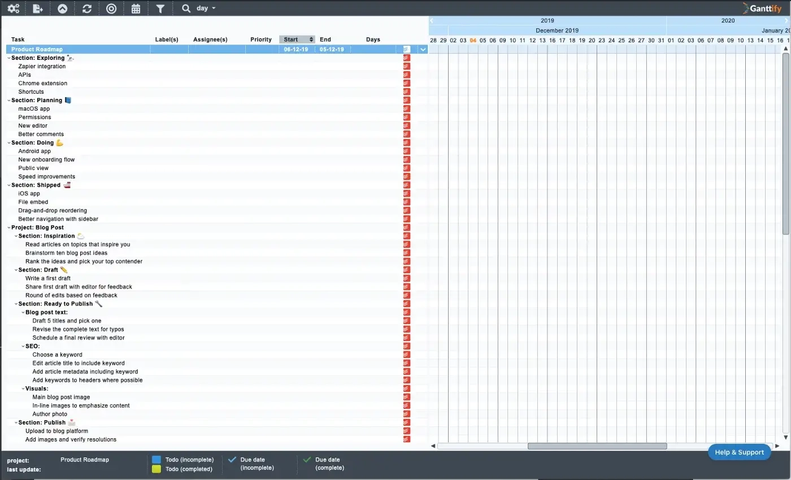Sort tasks by the Start column
Image resolution: width=791 pixels, height=480 pixels.
(x=297, y=39)
